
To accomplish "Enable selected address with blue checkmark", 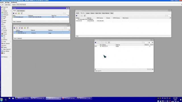I will 20,28.
